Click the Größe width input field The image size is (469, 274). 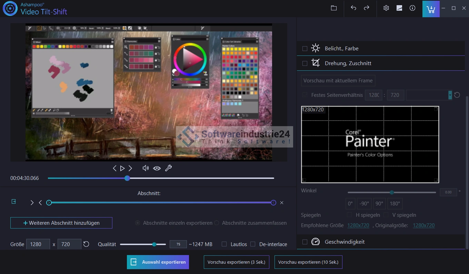coord(38,244)
